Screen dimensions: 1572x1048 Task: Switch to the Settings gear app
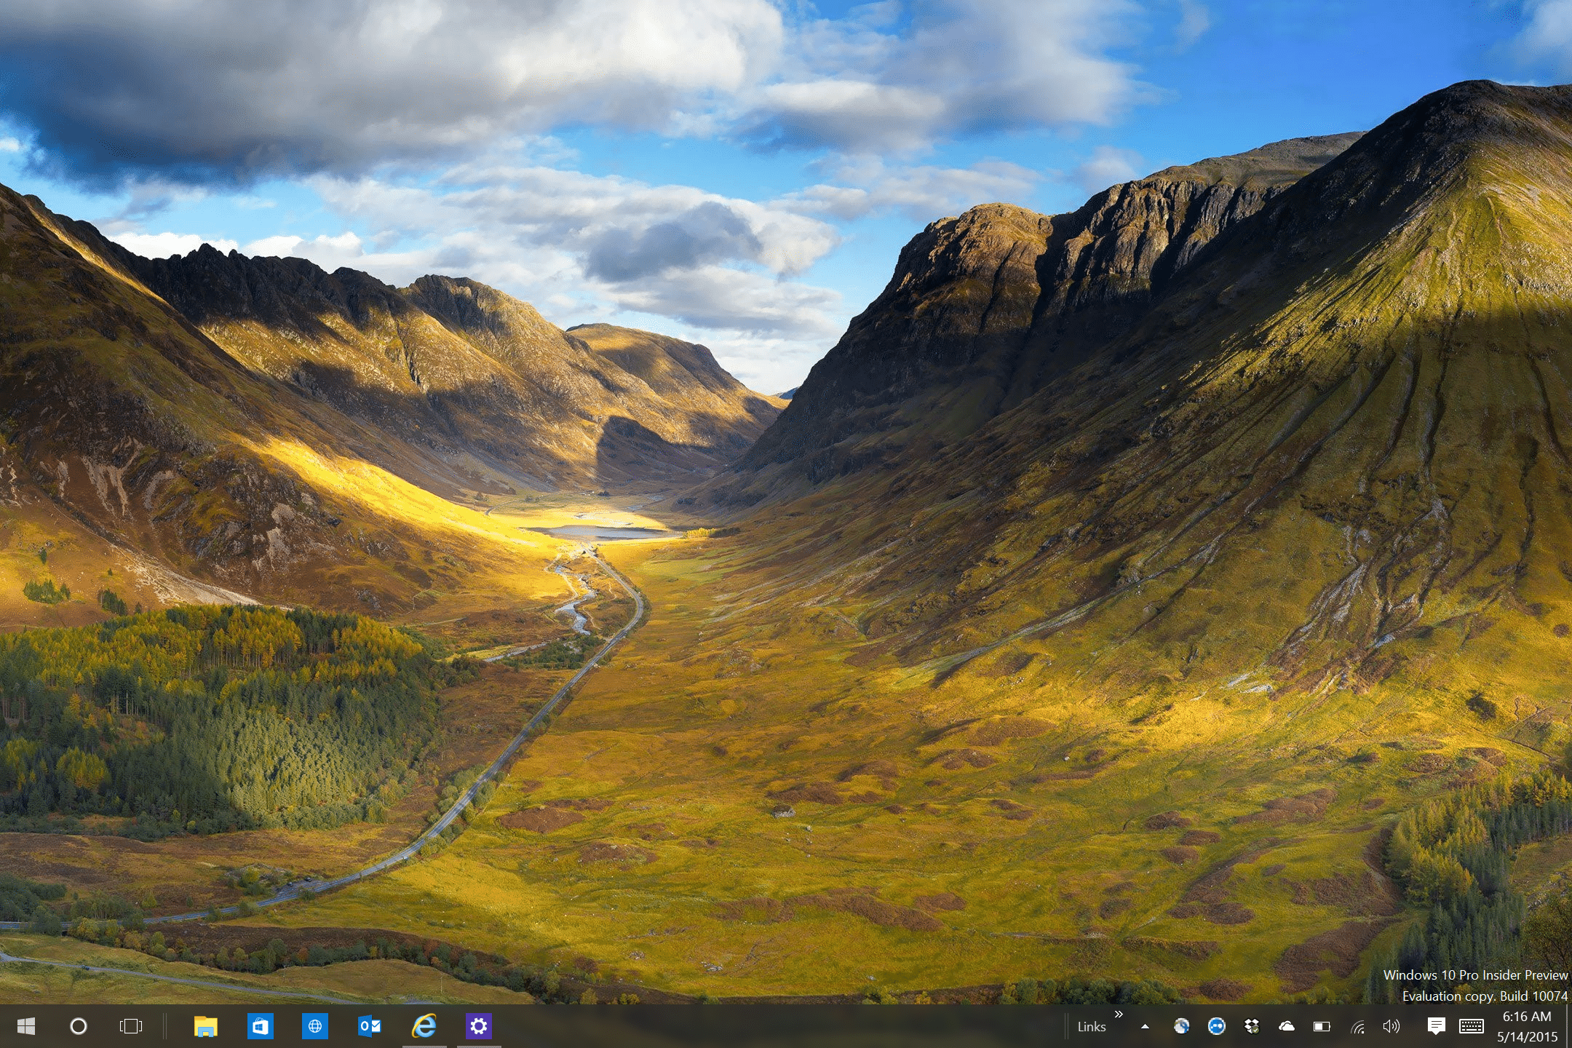479,1026
